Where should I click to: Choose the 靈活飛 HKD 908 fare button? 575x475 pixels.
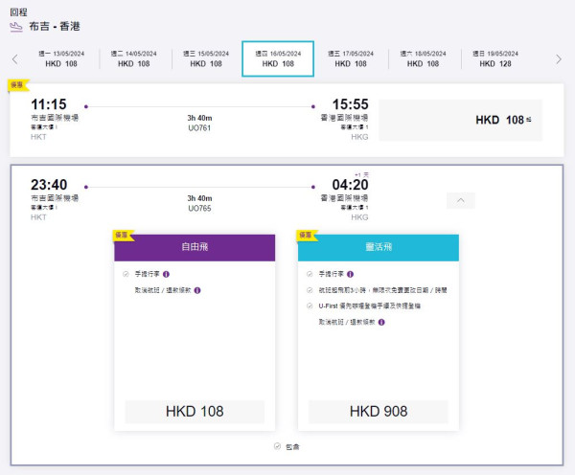point(379,412)
